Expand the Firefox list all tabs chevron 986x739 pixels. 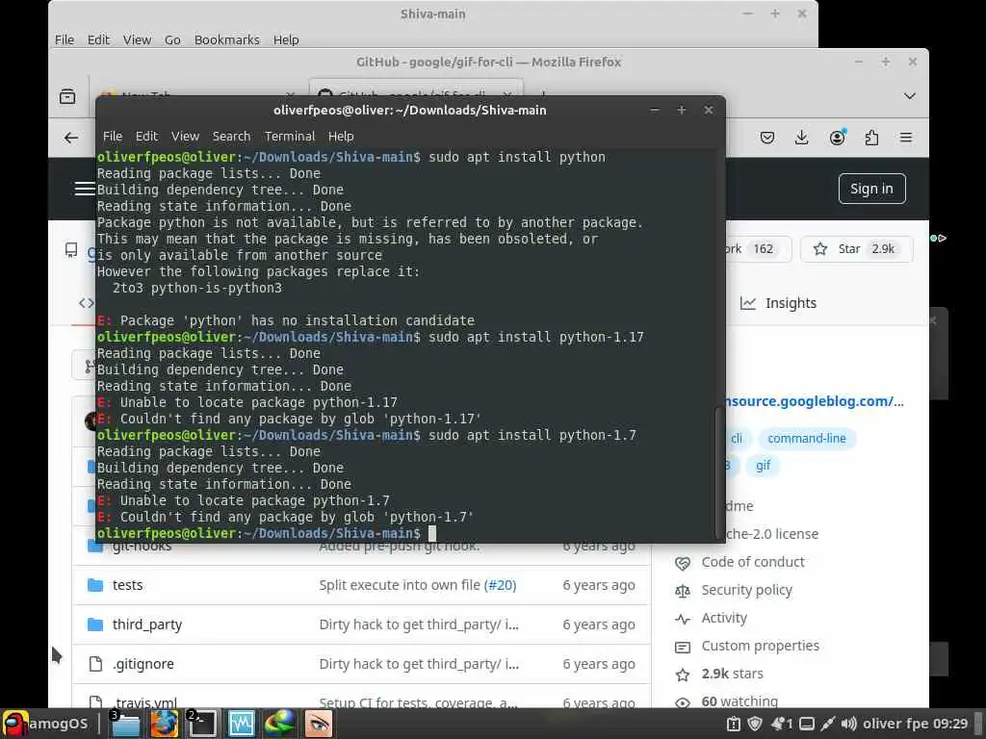pyautogui.click(x=909, y=96)
